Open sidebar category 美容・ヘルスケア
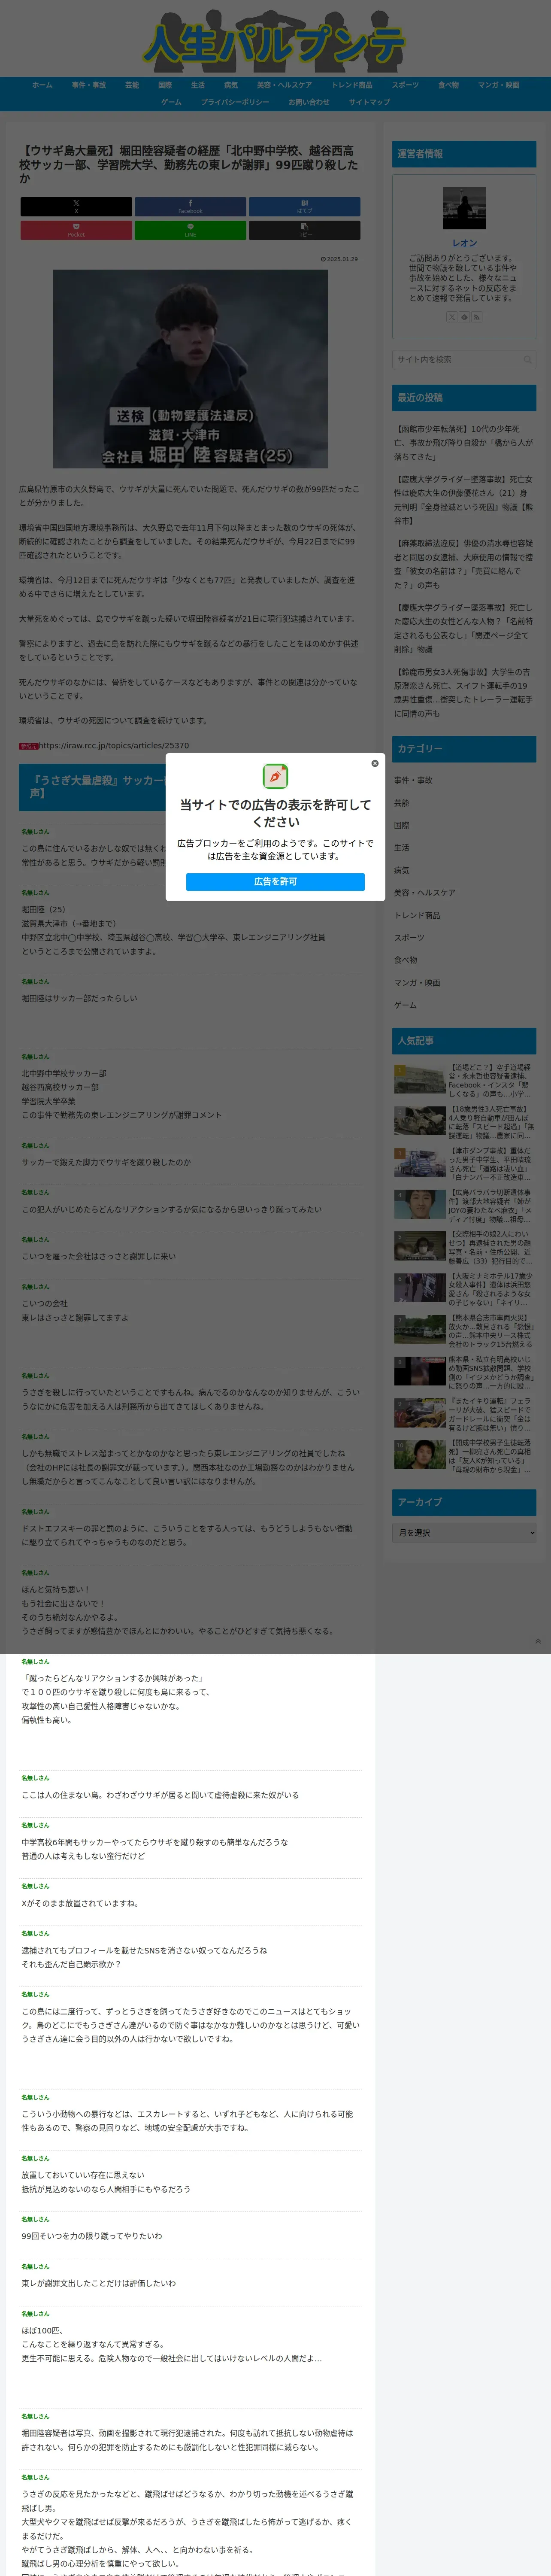 point(424,893)
